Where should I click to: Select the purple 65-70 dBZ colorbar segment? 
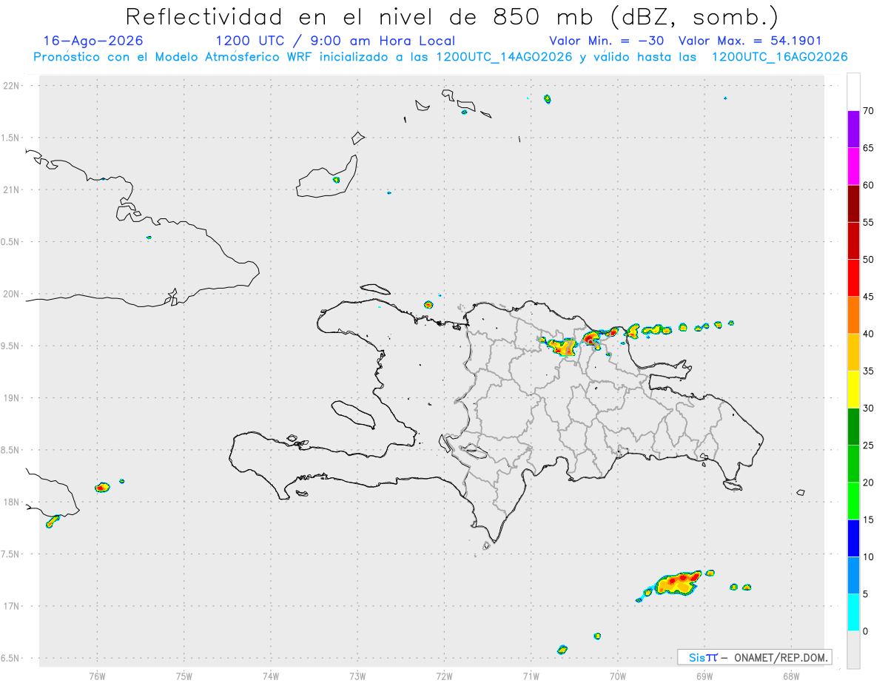coord(853,130)
